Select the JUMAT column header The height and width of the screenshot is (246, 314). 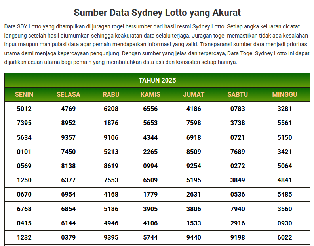point(194,94)
